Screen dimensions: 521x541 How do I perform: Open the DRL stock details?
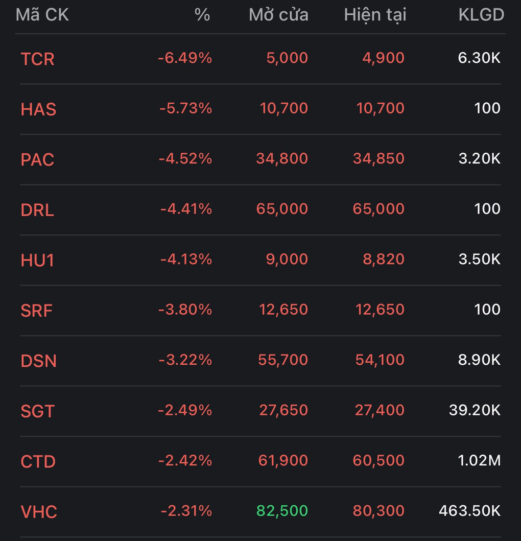pyautogui.click(x=37, y=209)
